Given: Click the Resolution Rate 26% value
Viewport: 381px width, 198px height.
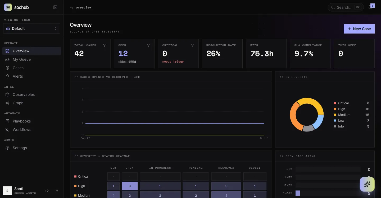Looking at the screenshot, I should [x=213, y=54].
